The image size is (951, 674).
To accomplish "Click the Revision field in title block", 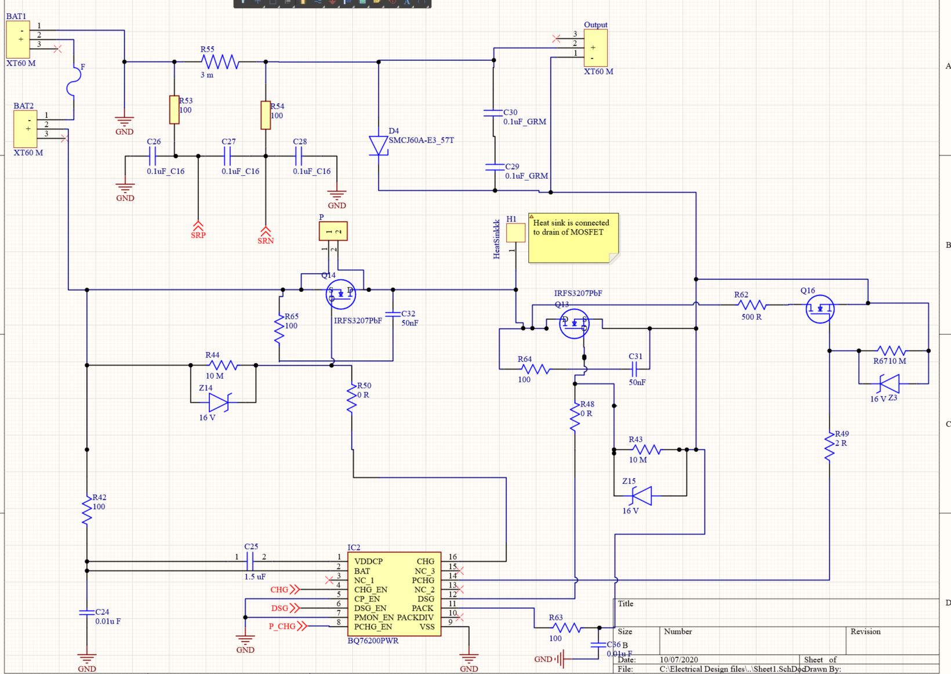I will coord(891,640).
